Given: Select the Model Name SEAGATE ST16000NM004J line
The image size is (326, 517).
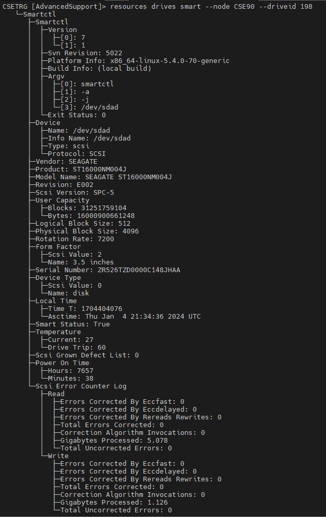Looking at the screenshot, I should click(104, 177).
